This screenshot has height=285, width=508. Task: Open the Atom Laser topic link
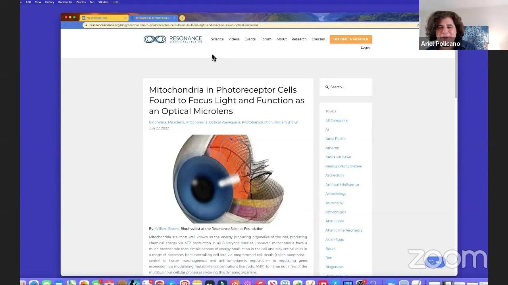click(x=335, y=221)
